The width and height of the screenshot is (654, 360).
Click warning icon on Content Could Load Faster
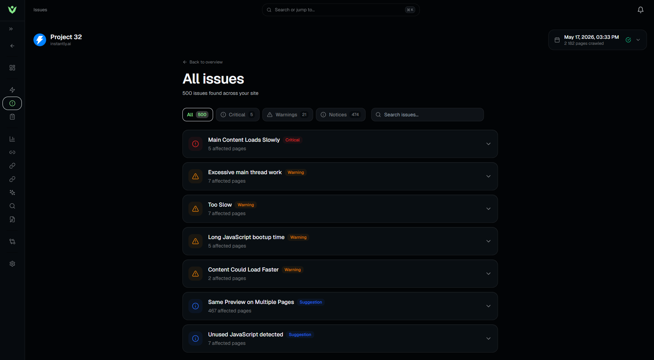coord(195,274)
